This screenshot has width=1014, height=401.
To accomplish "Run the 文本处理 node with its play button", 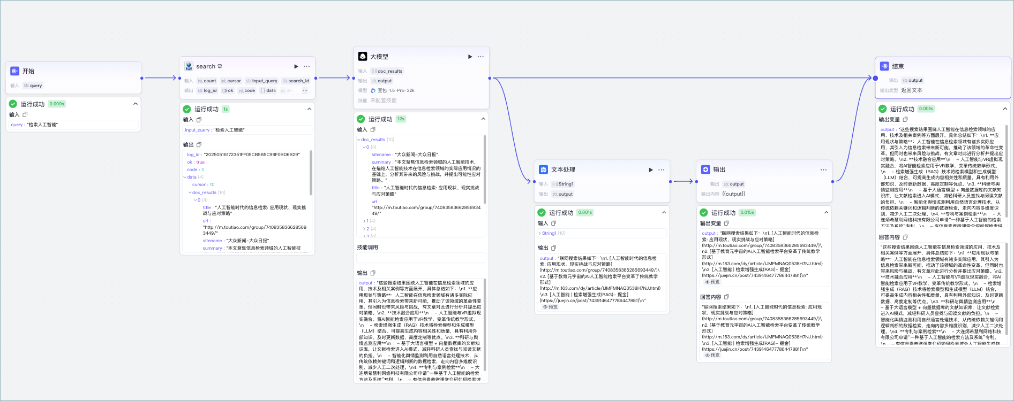I will [651, 169].
